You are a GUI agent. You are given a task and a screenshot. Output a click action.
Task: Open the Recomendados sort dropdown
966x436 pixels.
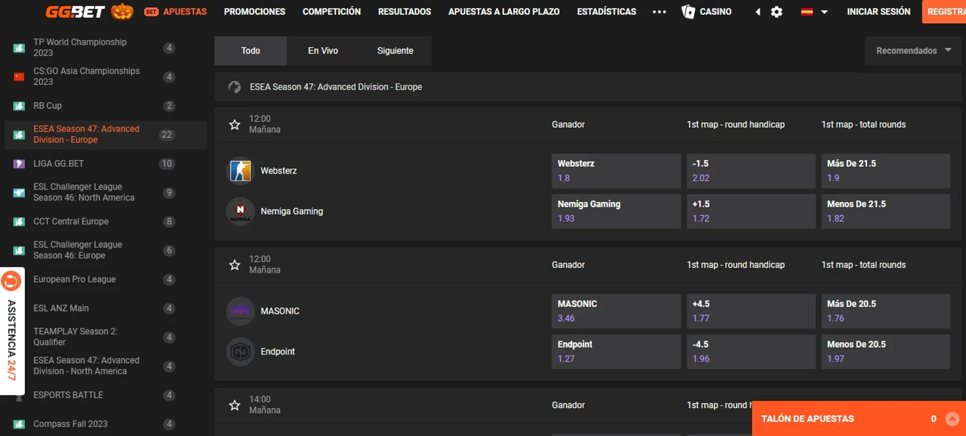point(913,51)
